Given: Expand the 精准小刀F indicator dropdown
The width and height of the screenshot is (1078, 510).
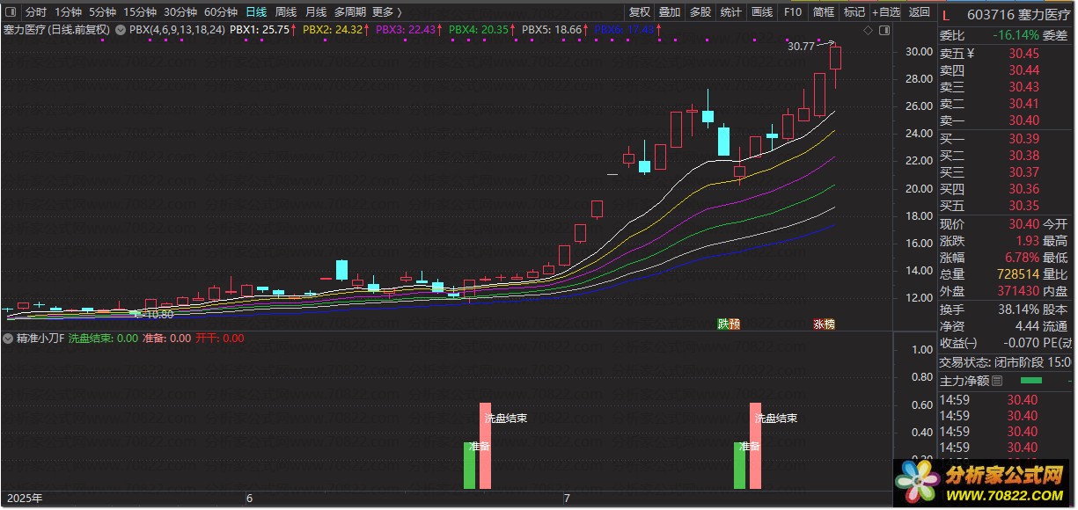Looking at the screenshot, I should point(10,338).
